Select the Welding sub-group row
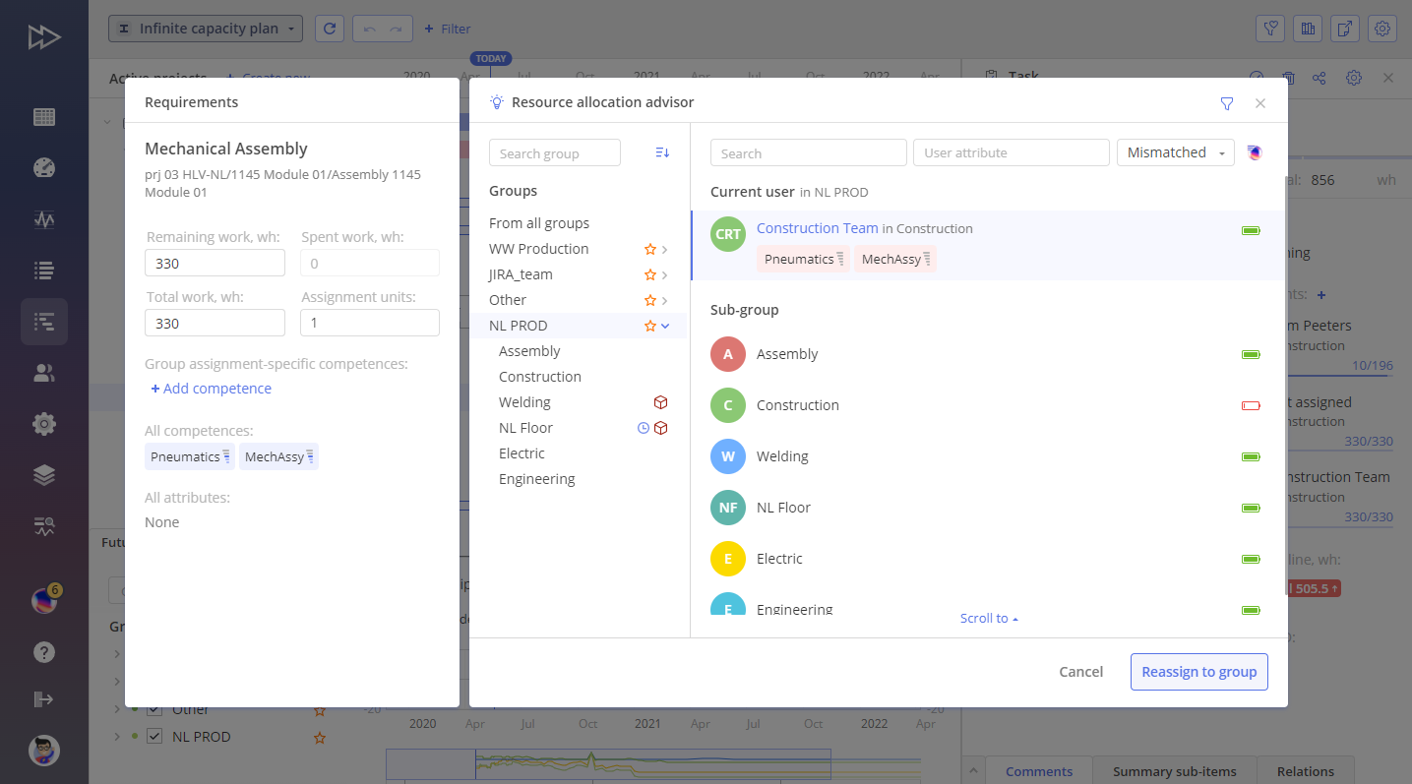Viewport: 1412px width, 784px height. pyautogui.click(x=988, y=456)
